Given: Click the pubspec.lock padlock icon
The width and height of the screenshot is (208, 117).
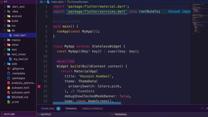Looking at the screenshot, I should tap(9, 88).
